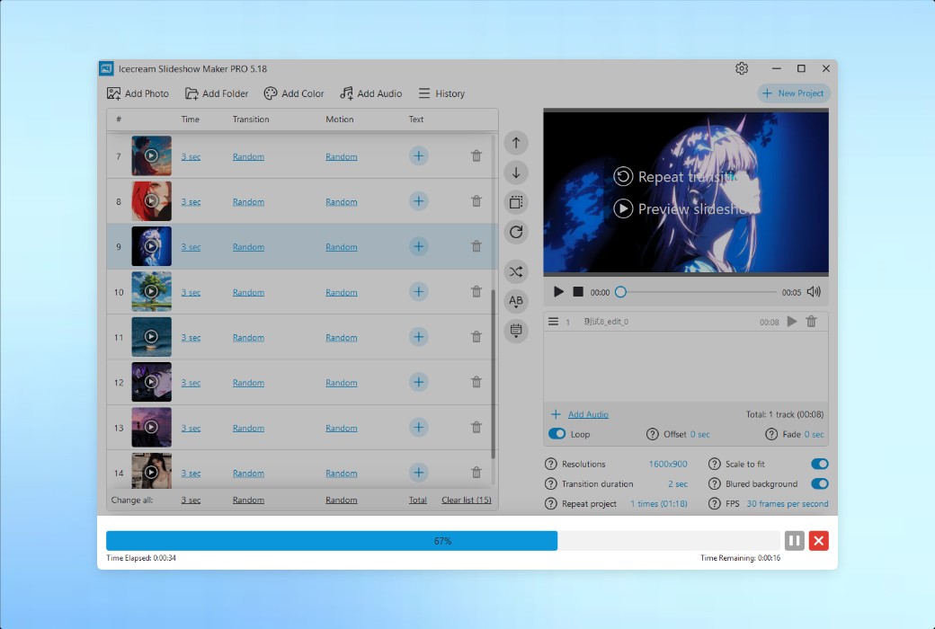Start a New Project

tap(793, 93)
